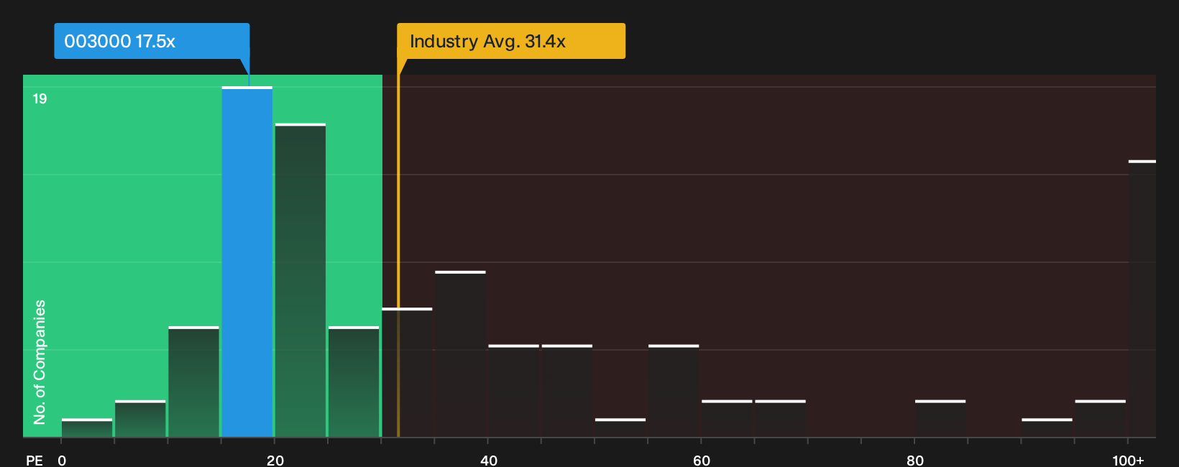Click the bar at PE 60-65

[x=727, y=419]
